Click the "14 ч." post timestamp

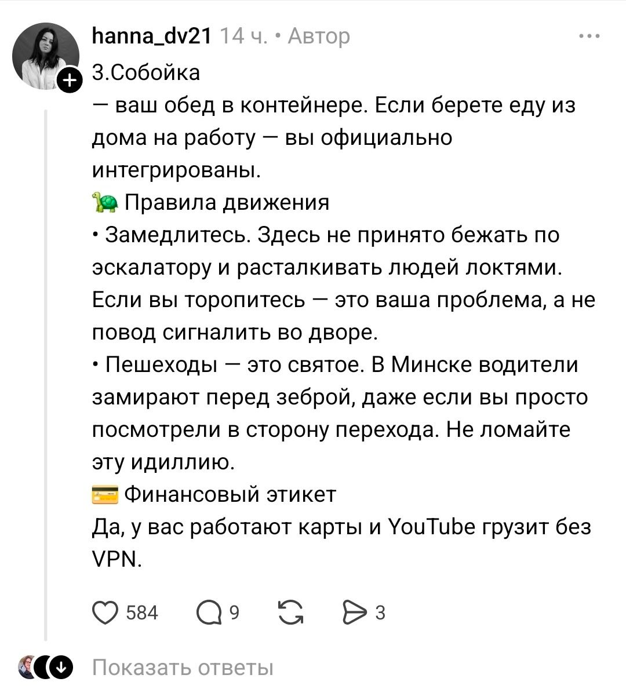(242, 37)
